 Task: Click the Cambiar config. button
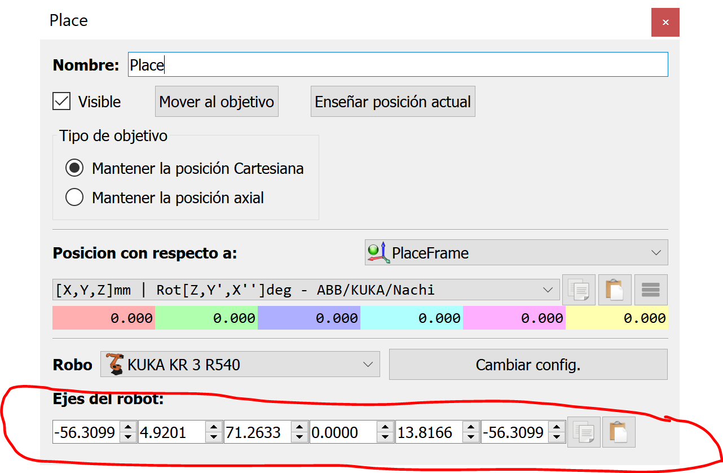528,365
